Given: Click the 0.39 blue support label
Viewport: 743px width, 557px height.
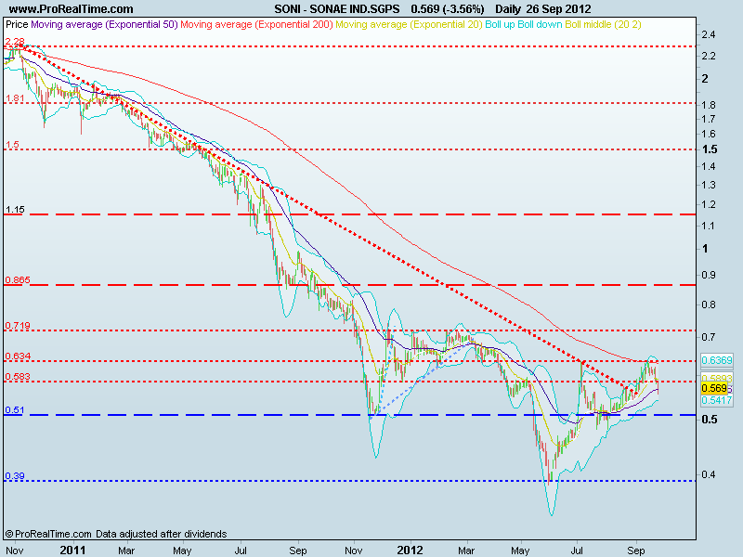Looking at the screenshot, I should point(15,476).
